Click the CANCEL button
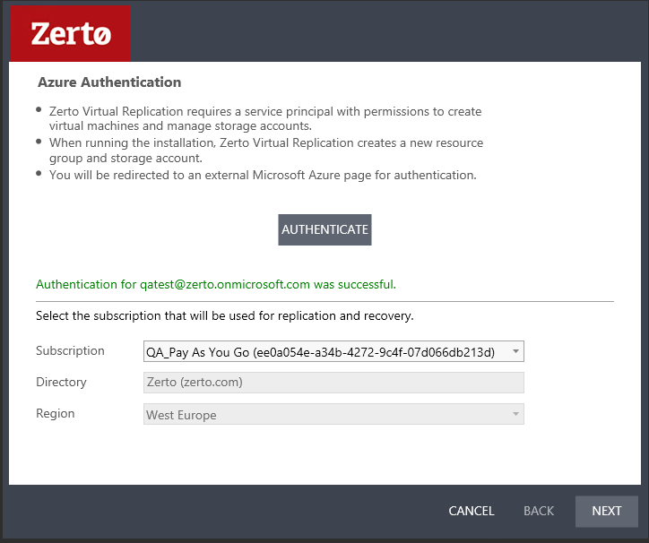Viewport: 649px width, 543px height. tap(472, 511)
